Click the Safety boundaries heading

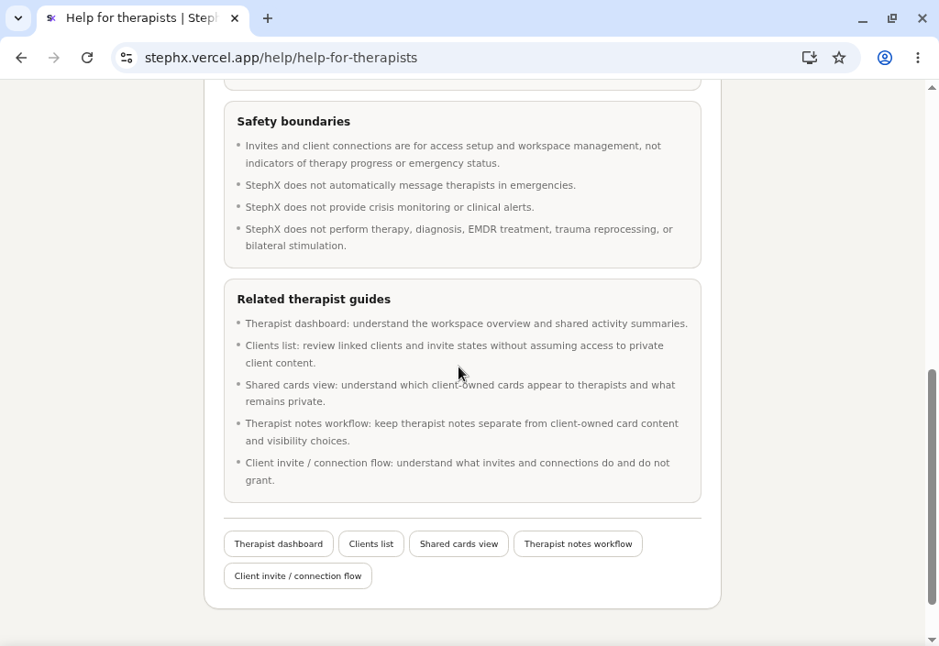(293, 122)
